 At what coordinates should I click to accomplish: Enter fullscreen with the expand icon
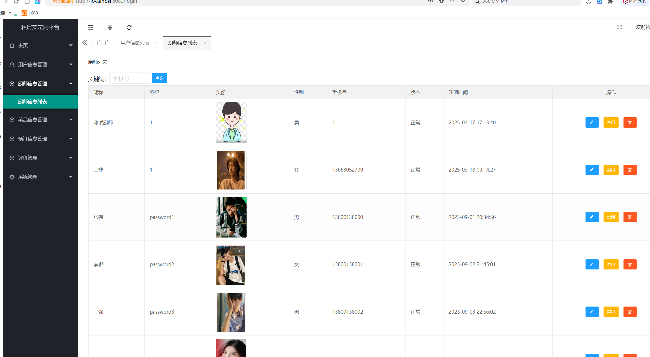[619, 27]
